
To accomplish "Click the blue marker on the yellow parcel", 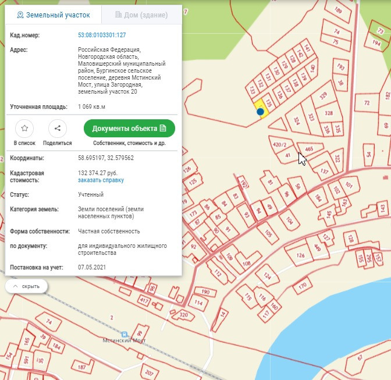I will pos(261,111).
